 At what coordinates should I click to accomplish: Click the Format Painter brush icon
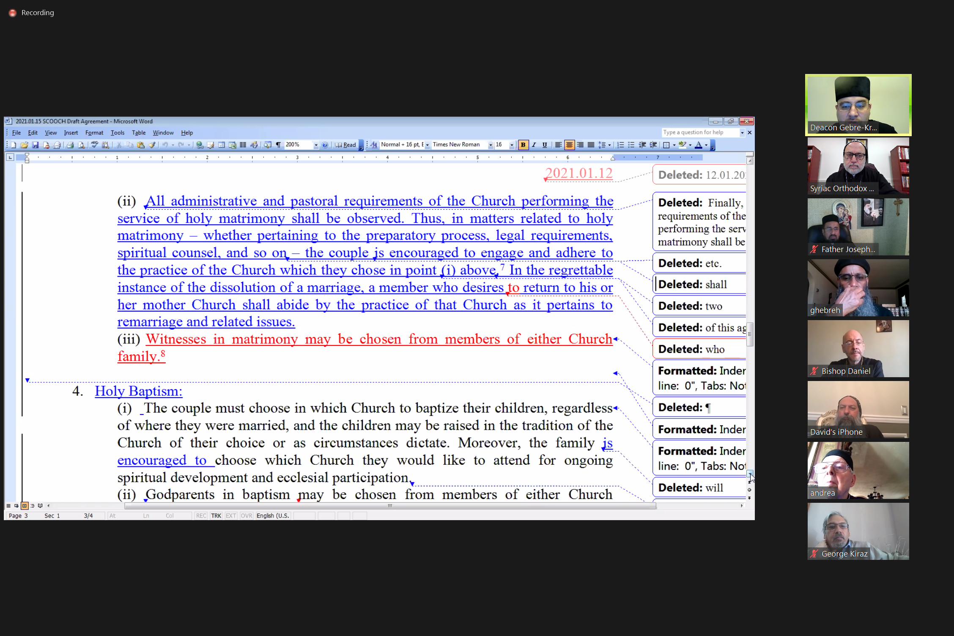coord(152,145)
